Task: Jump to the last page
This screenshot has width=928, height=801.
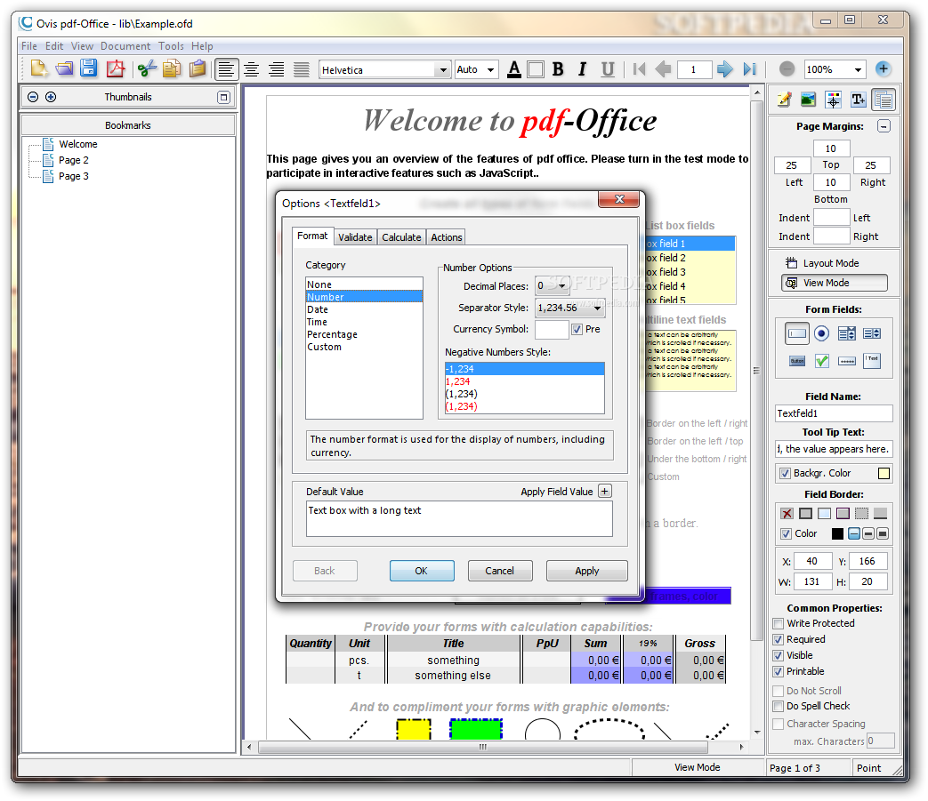Action: click(x=749, y=69)
